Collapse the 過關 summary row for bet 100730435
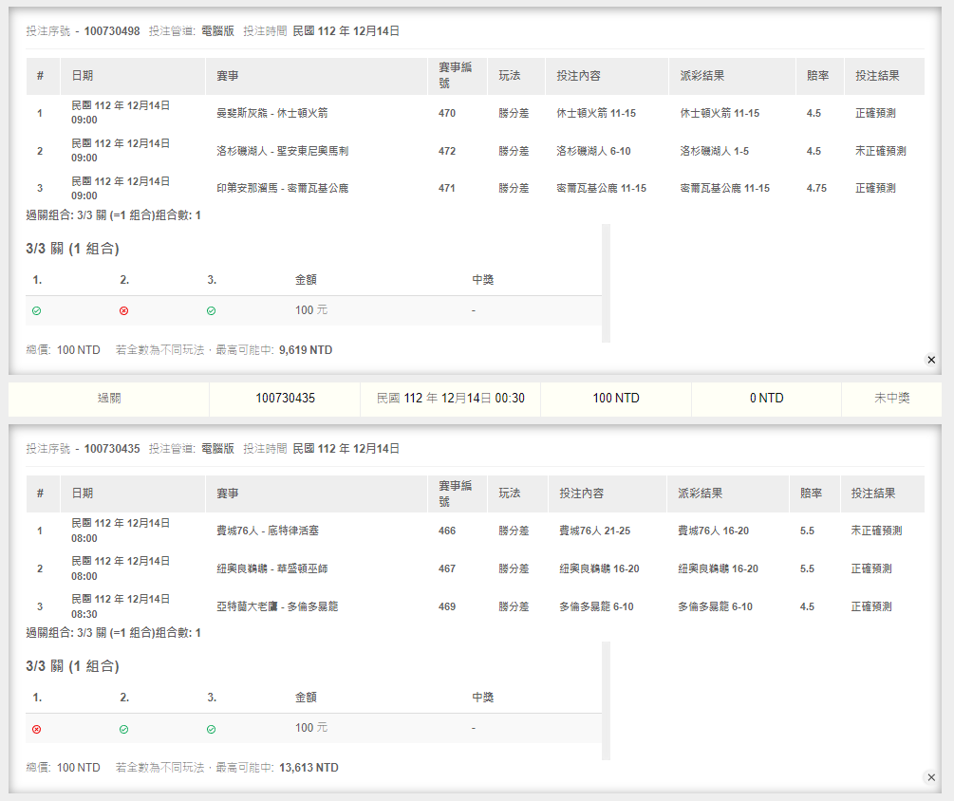This screenshot has height=801, width=954. click(109, 399)
